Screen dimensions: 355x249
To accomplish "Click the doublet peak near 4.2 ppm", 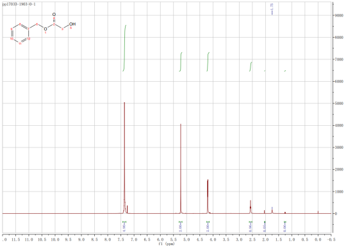I will tap(208, 197).
